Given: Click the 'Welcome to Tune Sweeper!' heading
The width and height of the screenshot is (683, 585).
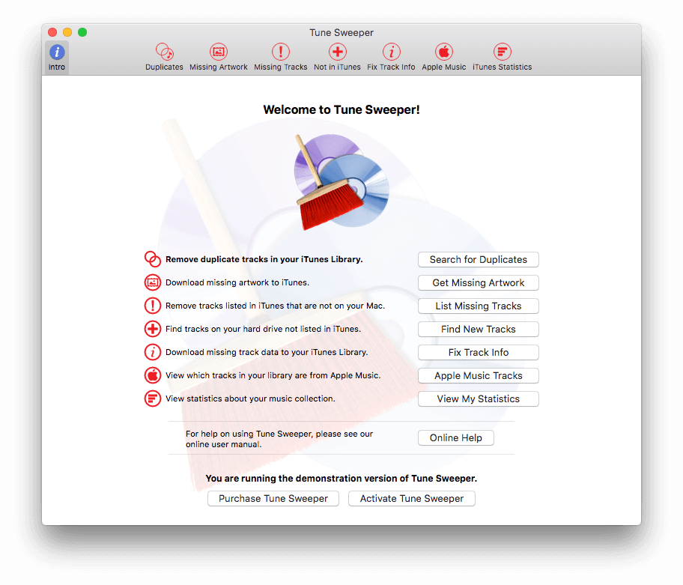Looking at the screenshot, I should (x=341, y=109).
